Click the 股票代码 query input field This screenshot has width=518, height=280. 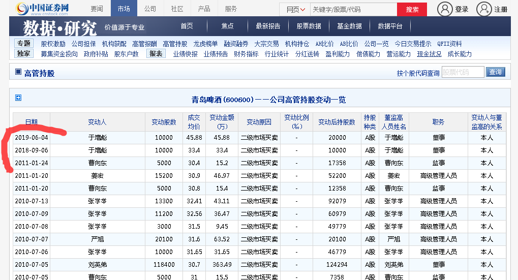point(463,72)
